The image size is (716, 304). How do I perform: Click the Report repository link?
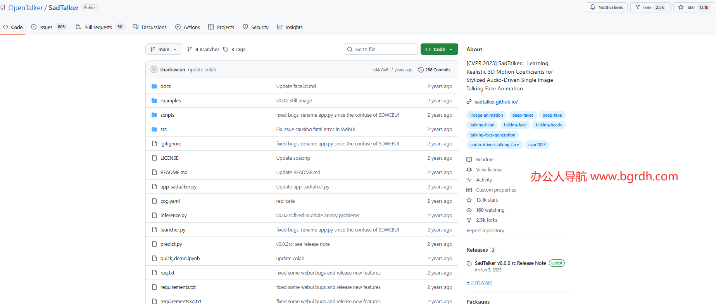click(x=485, y=231)
